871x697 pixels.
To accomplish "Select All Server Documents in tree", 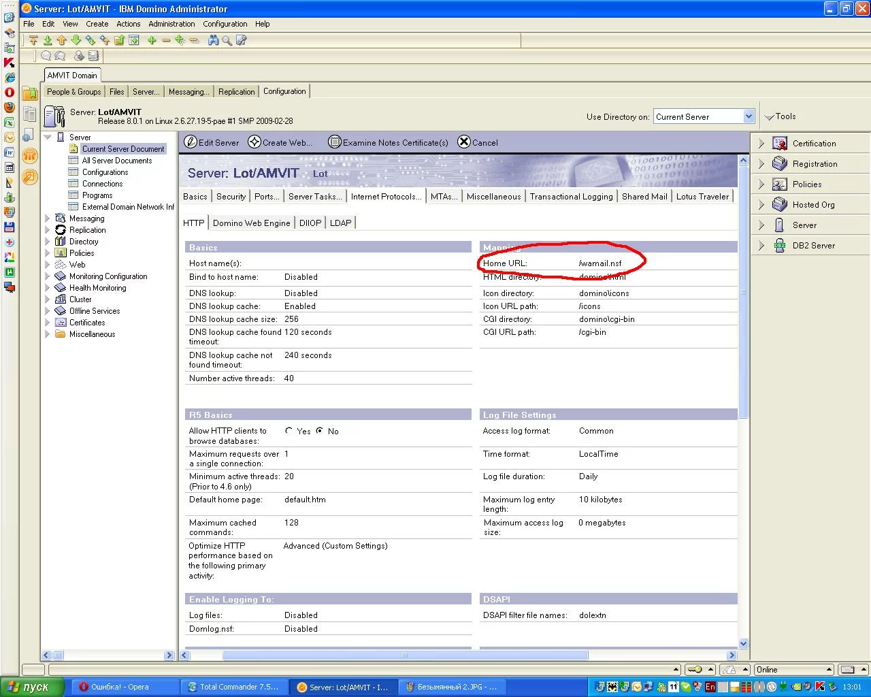I will 116,161.
